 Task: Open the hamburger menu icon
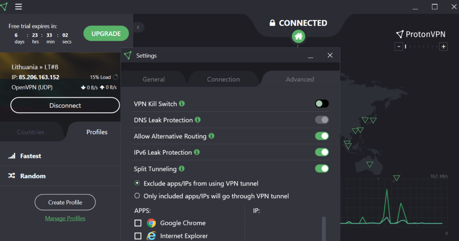coord(18,7)
